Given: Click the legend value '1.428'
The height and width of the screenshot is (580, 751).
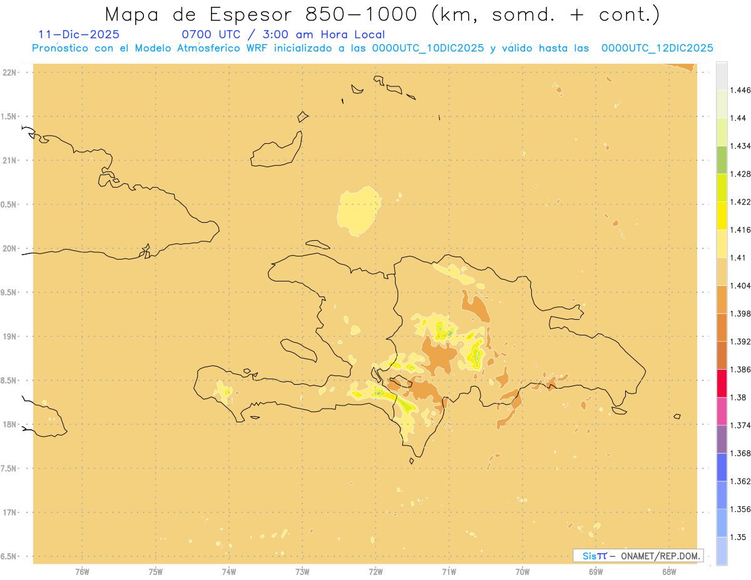Looking at the screenshot, I should pos(740,174).
